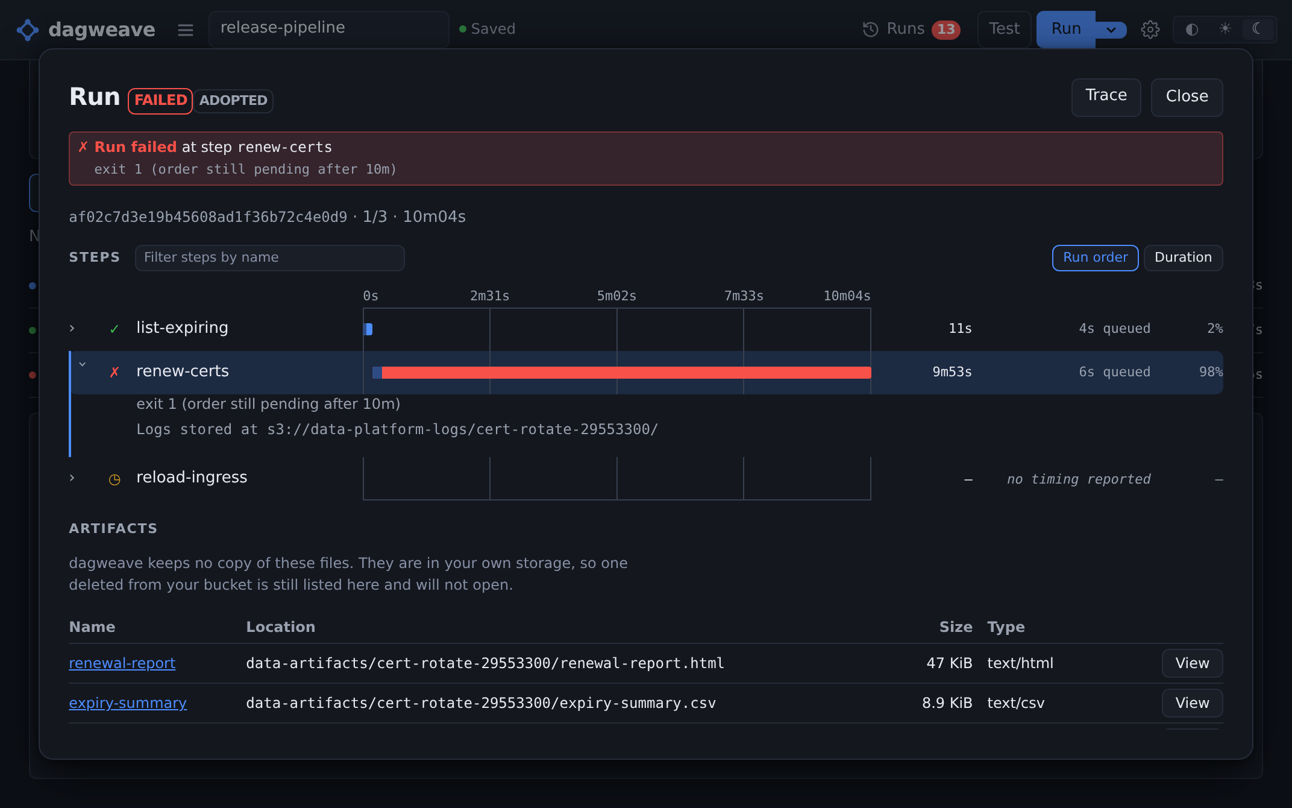The image size is (1292, 808).
Task: Click the '6s queued' text
Action: (x=1114, y=372)
